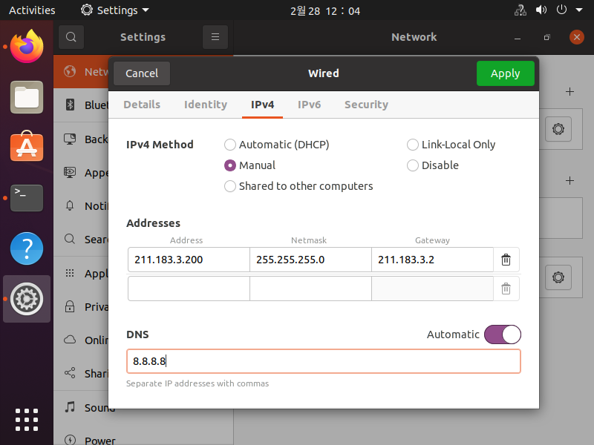594x445 pixels.
Task: Open the Settings app menu in top bar
Action: click(115, 10)
